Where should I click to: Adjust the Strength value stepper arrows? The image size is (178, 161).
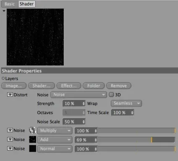84,104
